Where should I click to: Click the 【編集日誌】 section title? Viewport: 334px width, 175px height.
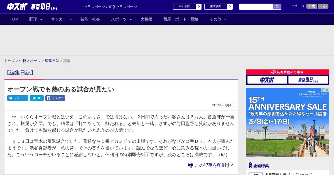click(20, 73)
